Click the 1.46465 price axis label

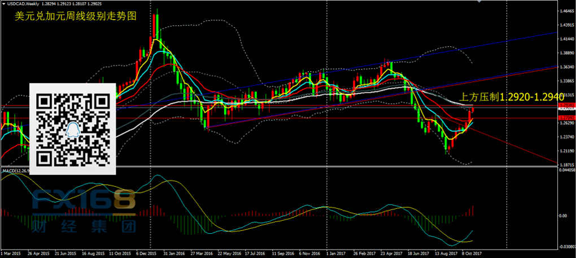click(566, 11)
